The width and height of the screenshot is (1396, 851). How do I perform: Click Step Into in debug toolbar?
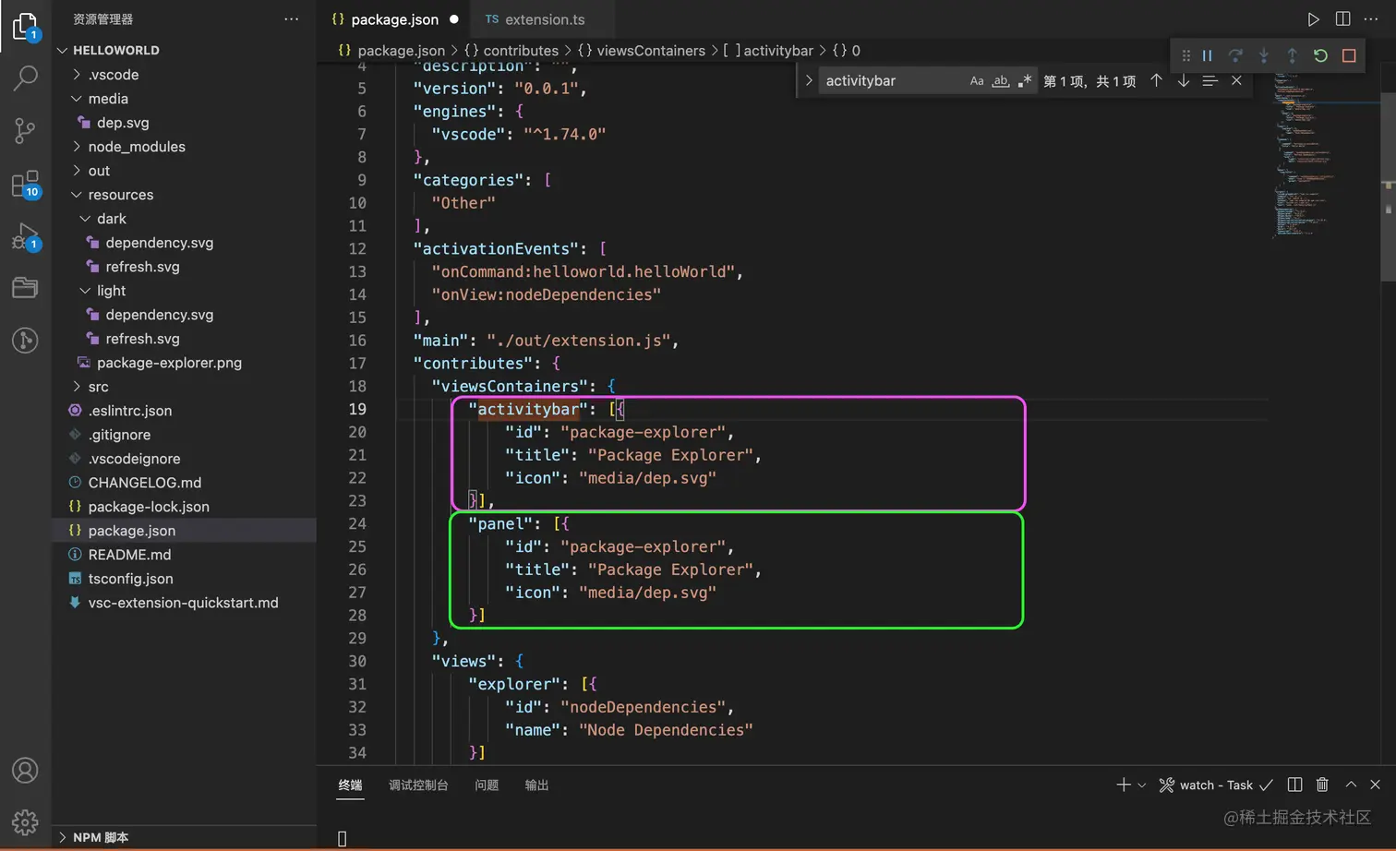[x=1264, y=55]
